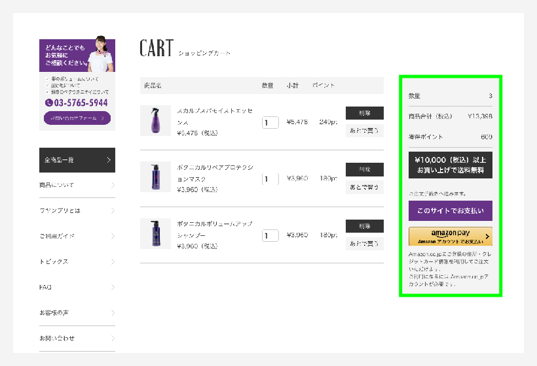Click the chevron beside 商品について
Screen dimensions: 537x366
[113, 186]
